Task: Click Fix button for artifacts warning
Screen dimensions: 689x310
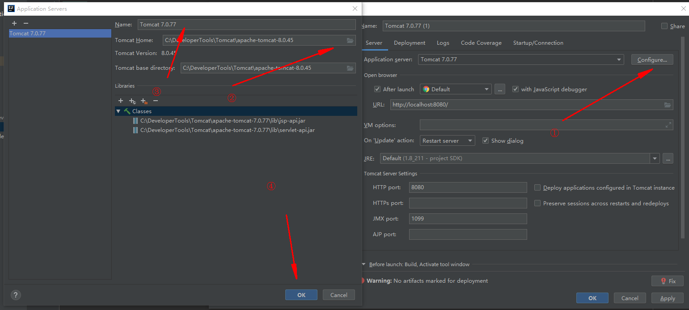Action: [x=668, y=281]
